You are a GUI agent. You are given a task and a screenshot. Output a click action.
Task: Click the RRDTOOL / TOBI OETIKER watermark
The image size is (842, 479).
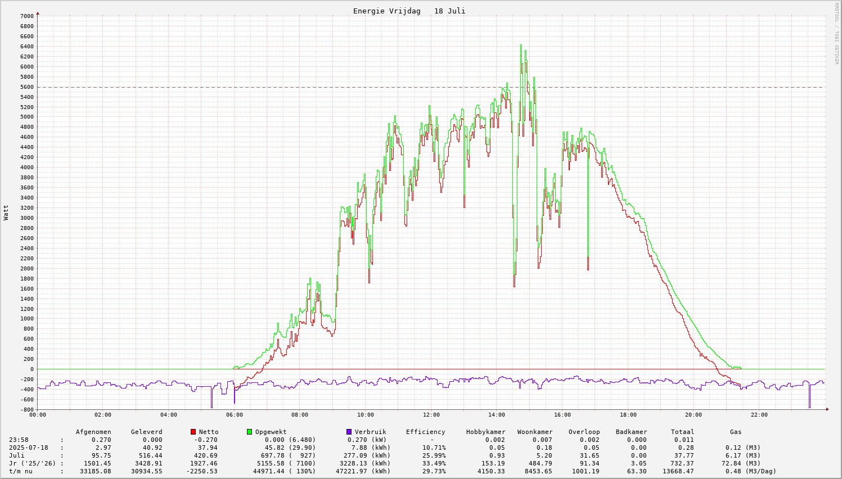click(836, 34)
